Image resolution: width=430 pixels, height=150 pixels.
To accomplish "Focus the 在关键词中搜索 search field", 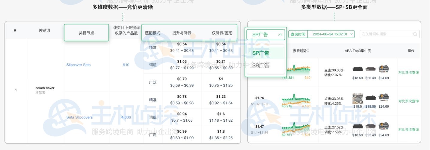I will 390,34.
